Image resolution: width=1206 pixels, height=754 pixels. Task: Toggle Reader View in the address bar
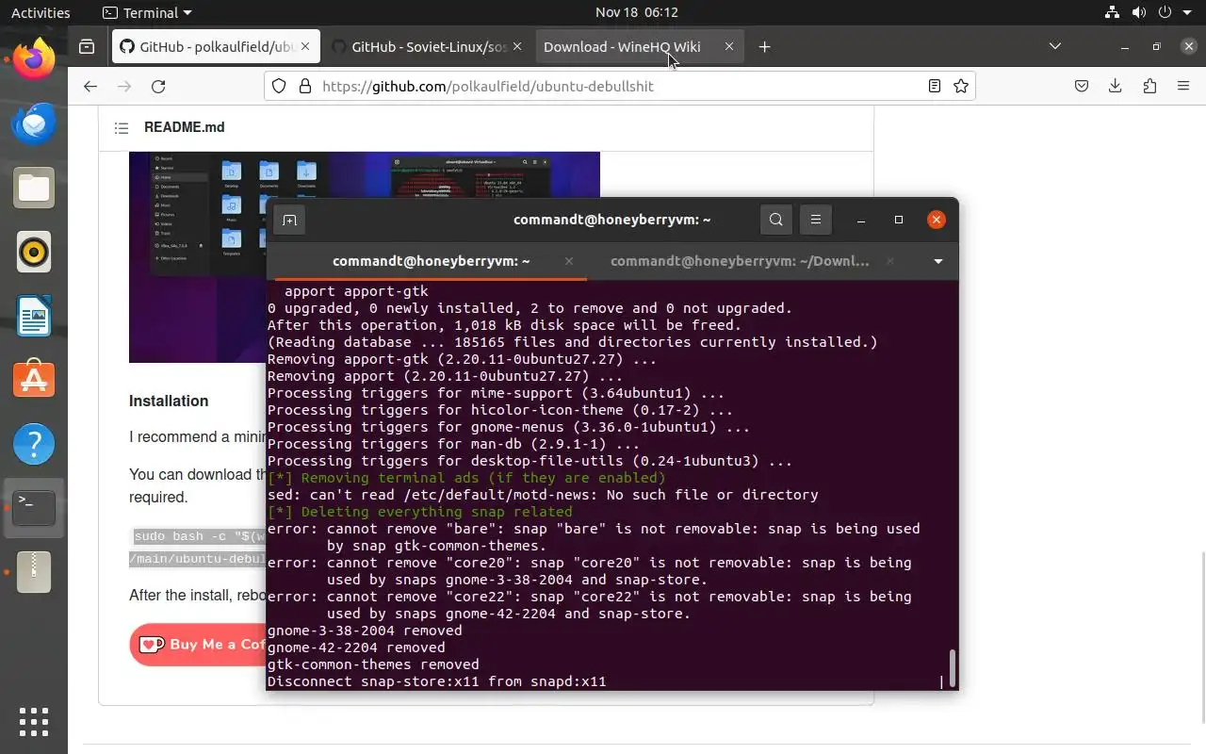[934, 86]
